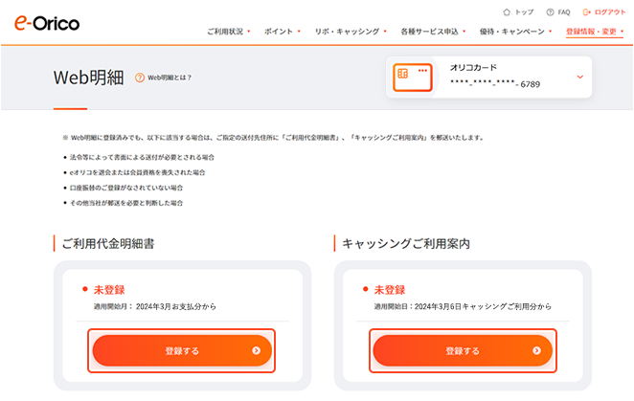Open the ご利用状況 dropdown menu

click(228, 32)
